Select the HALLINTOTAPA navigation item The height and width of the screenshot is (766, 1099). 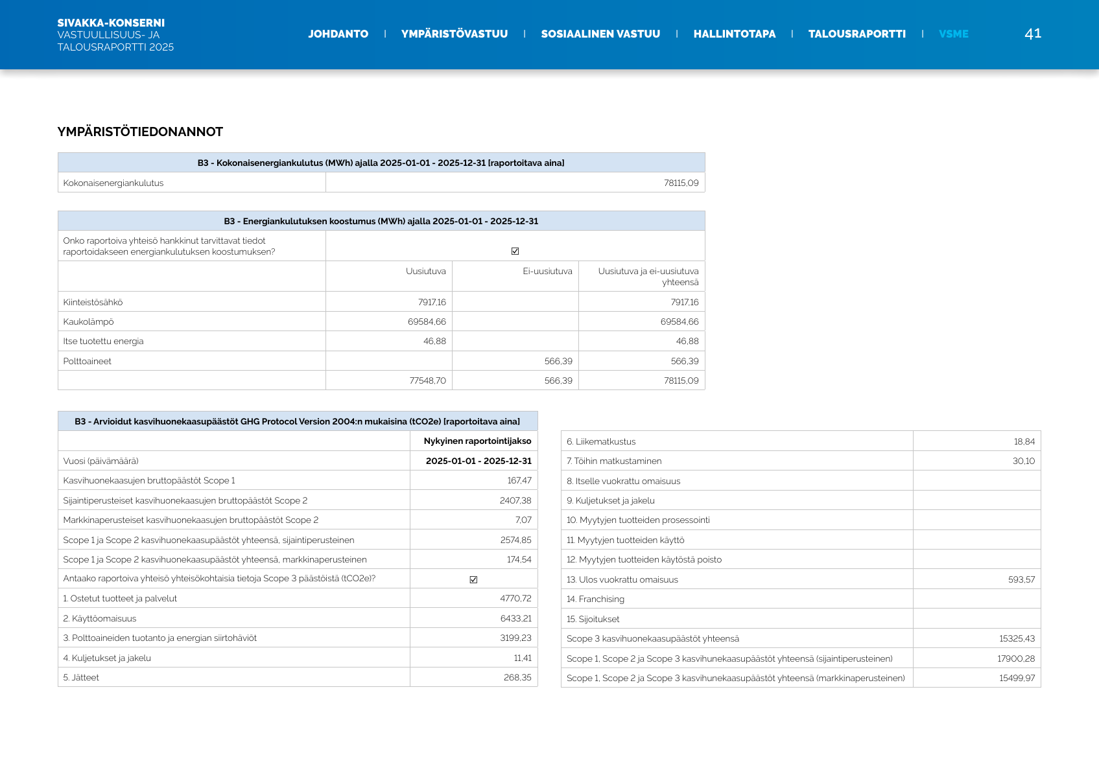(x=735, y=34)
